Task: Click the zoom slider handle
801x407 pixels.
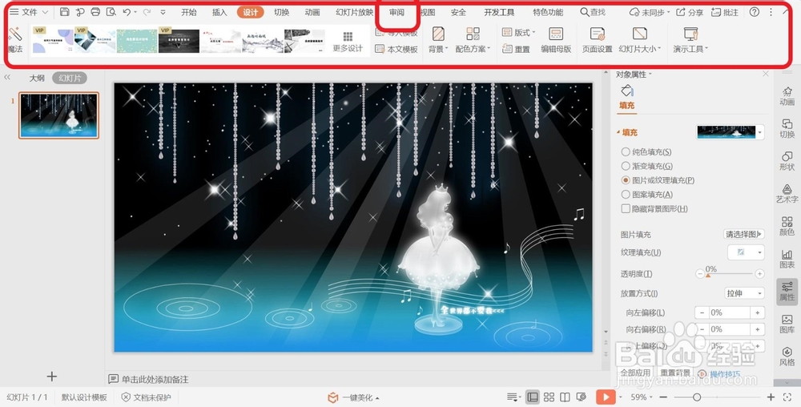Action: click(x=697, y=397)
